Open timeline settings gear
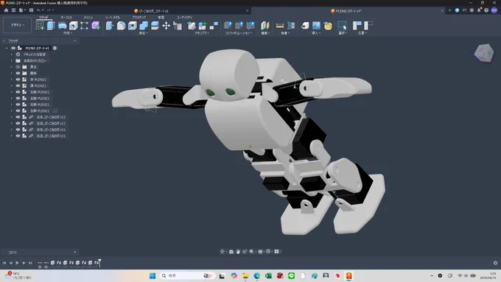Image resolution: width=501 pixels, height=282 pixels. coord(495,263)
